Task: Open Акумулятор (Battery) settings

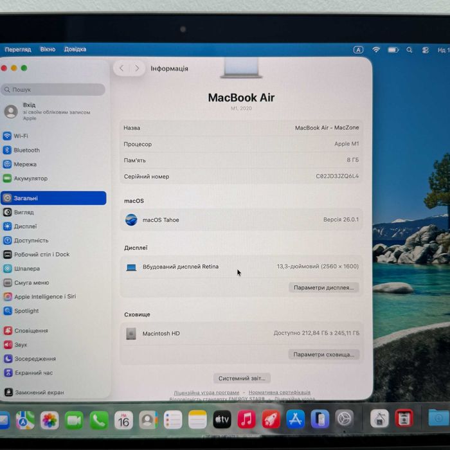Action: pos(53,178)
